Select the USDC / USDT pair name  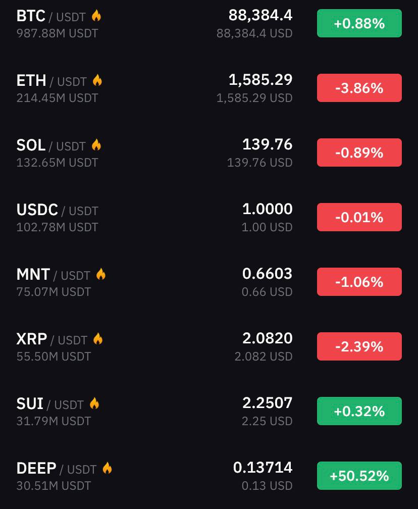[57, 210]
